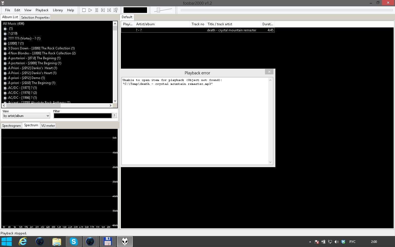This screenshot has height=247, width=395.
Task: Open the Playback menu
Action: [42, 10]
